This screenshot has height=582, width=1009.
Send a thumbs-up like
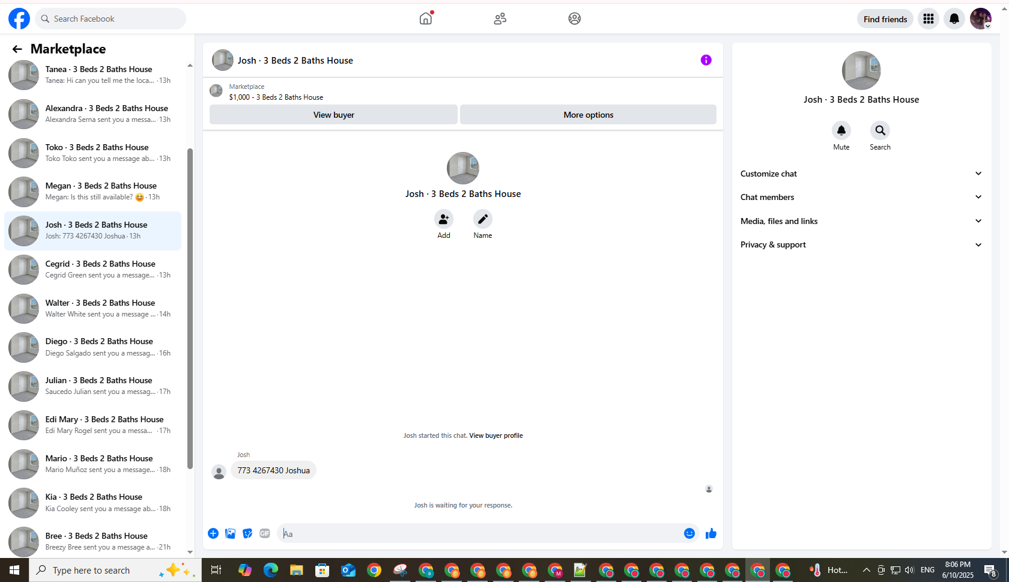coord(711,533)
